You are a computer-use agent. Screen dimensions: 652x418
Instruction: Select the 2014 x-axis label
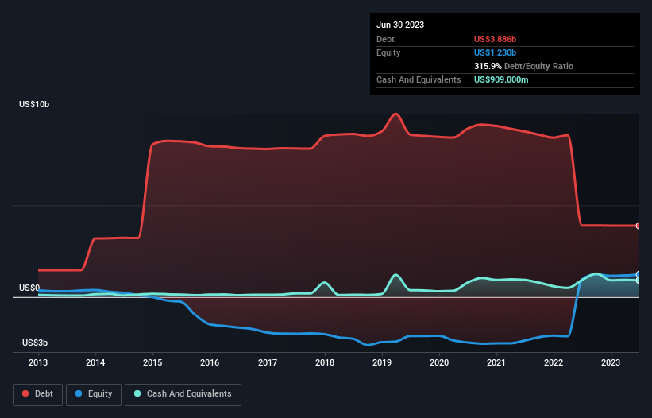95,362
